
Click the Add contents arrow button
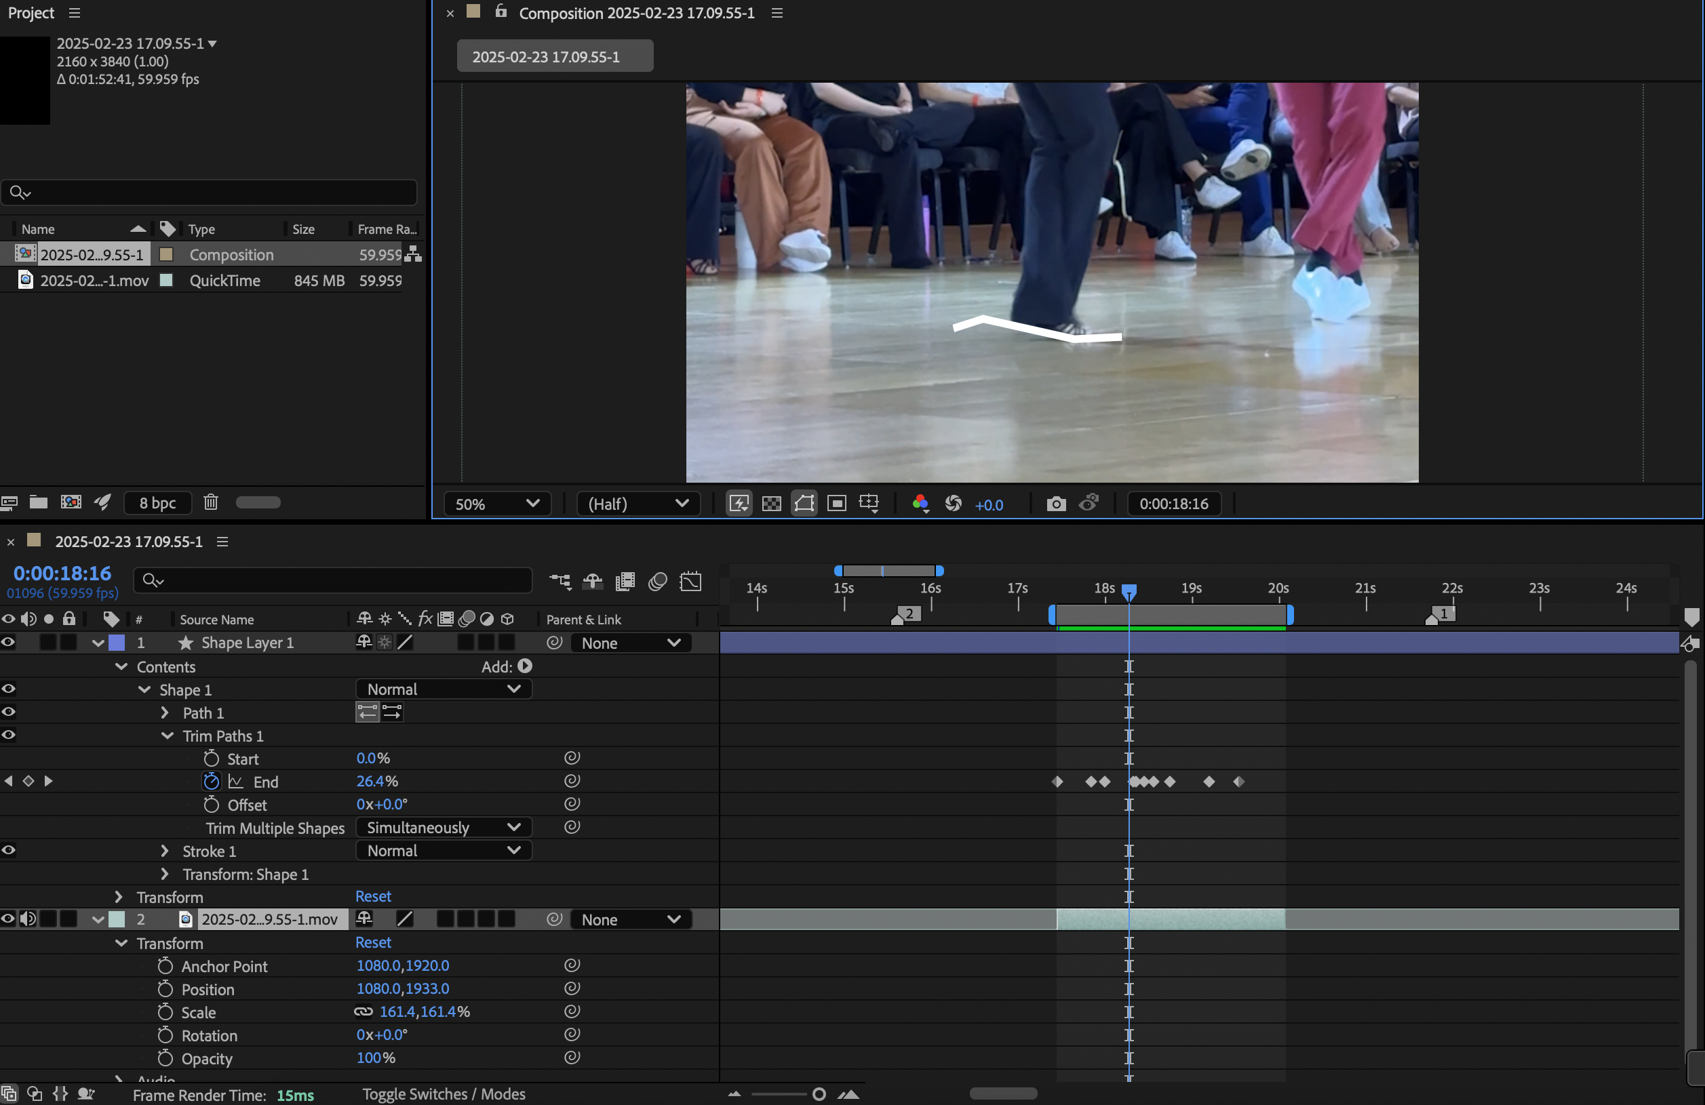(x=525, y=666)
